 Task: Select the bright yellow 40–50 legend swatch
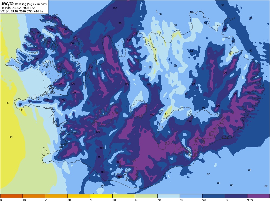[x=101, y=196]
